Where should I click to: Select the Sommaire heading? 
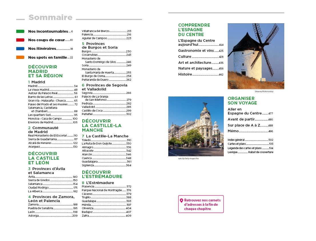coord(50,17)
